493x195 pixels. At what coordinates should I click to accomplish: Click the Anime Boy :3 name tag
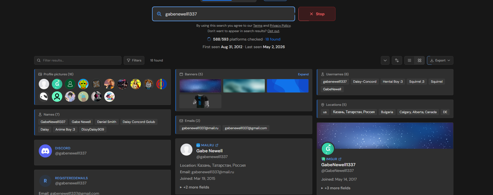pos(65,129)
